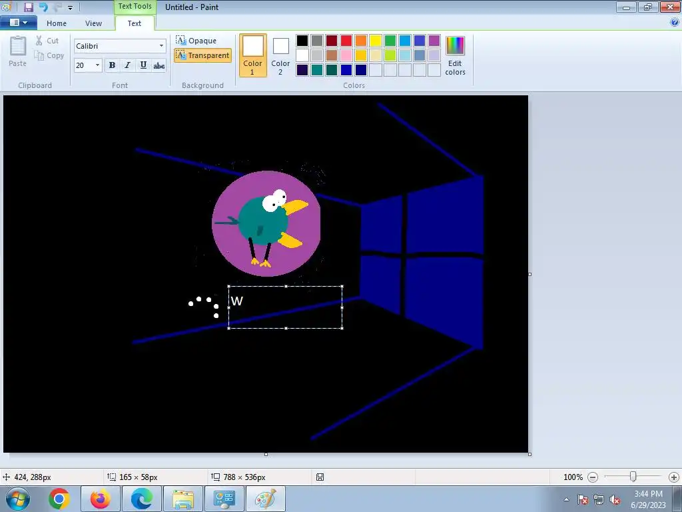
Task: Open the network tray icon
Action: point(599,499)
